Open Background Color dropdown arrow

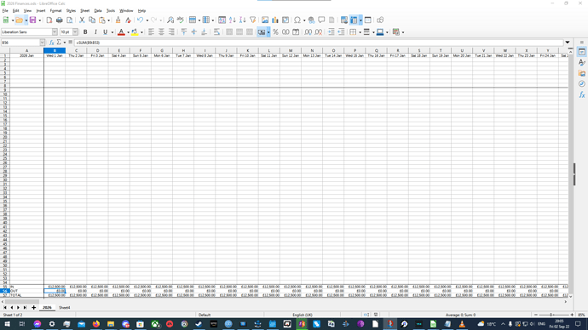click(x=141, y=32)
